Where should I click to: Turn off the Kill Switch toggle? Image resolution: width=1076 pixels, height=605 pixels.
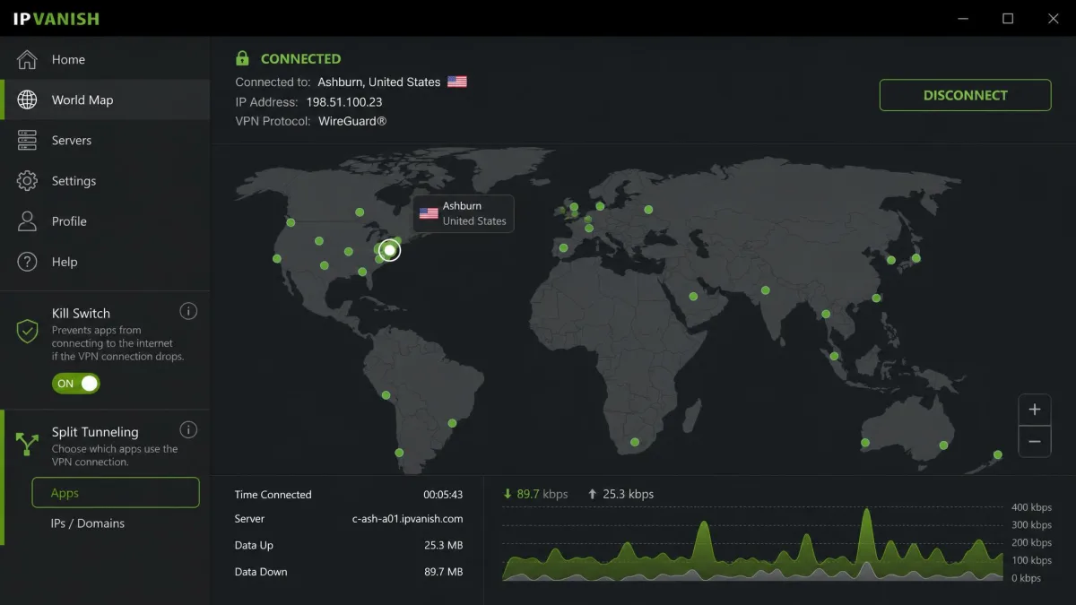76,384
